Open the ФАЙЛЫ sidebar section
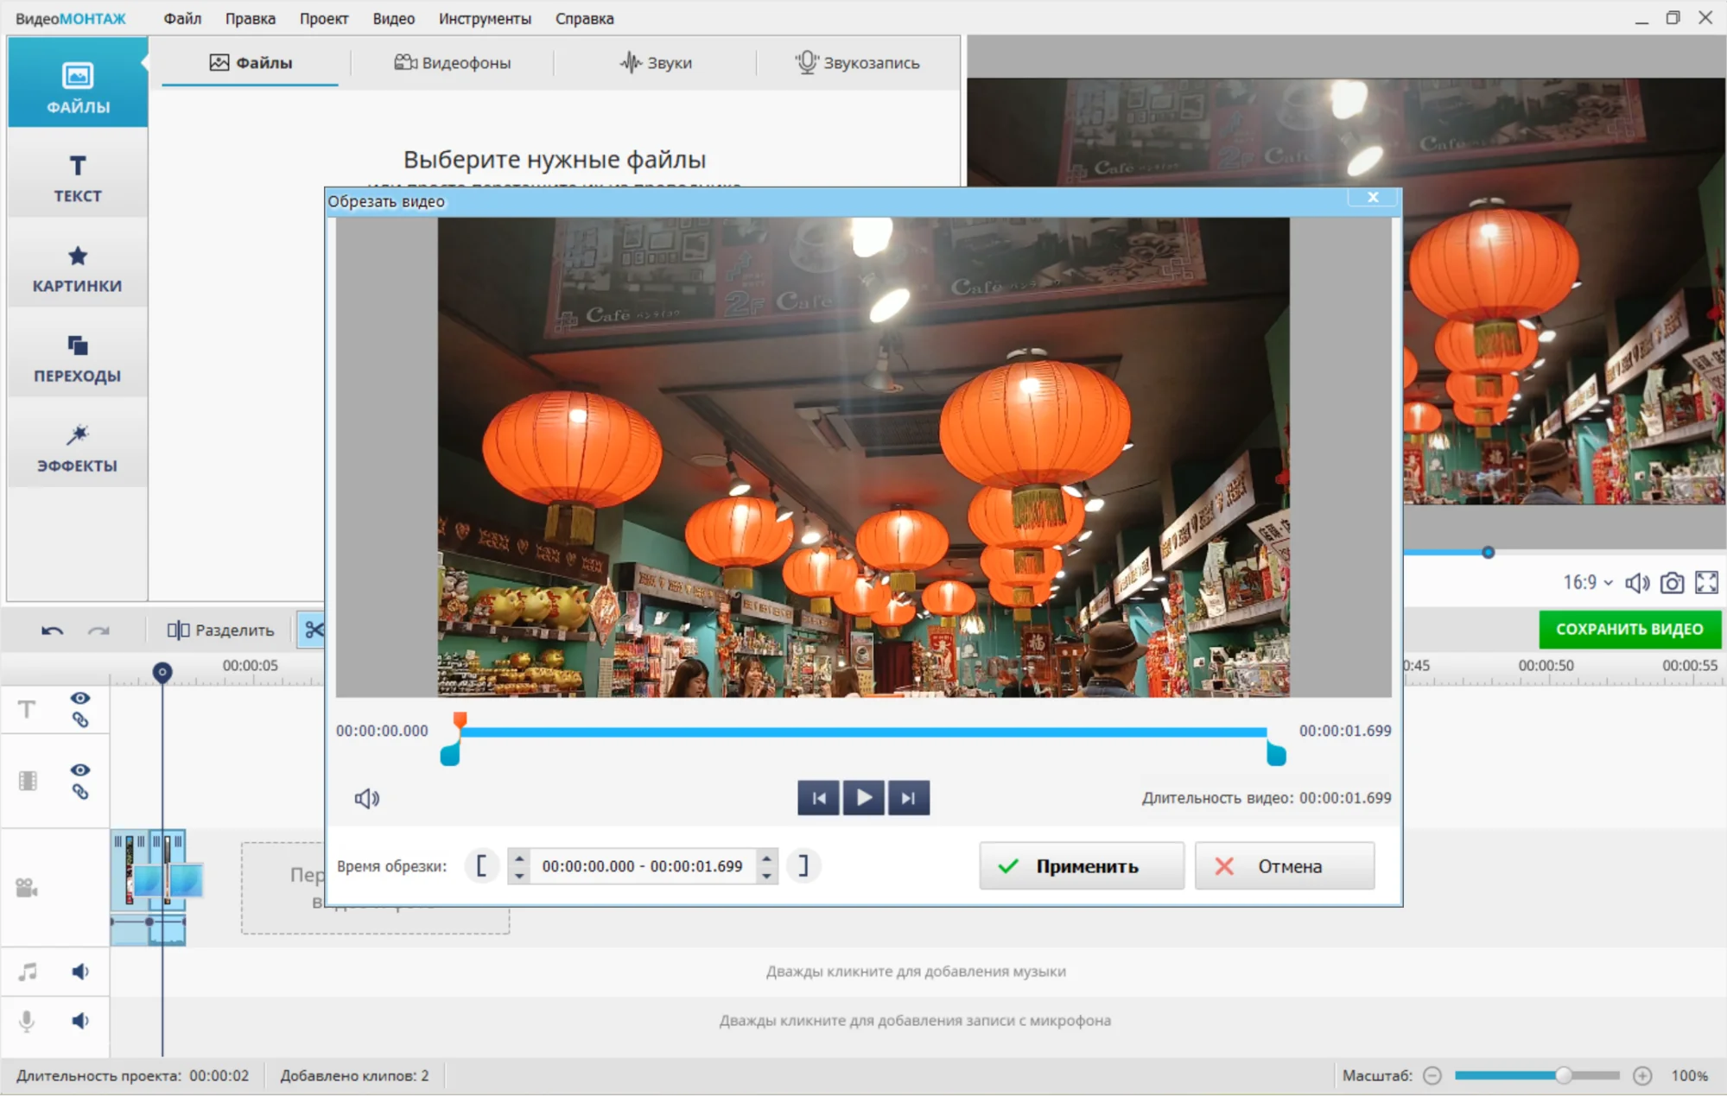This screenshot has height=1096, width=1727. point(78,83)
